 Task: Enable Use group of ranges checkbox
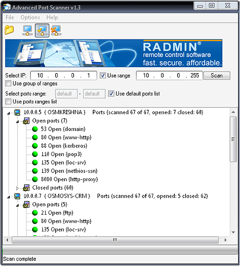click(8, 83)
